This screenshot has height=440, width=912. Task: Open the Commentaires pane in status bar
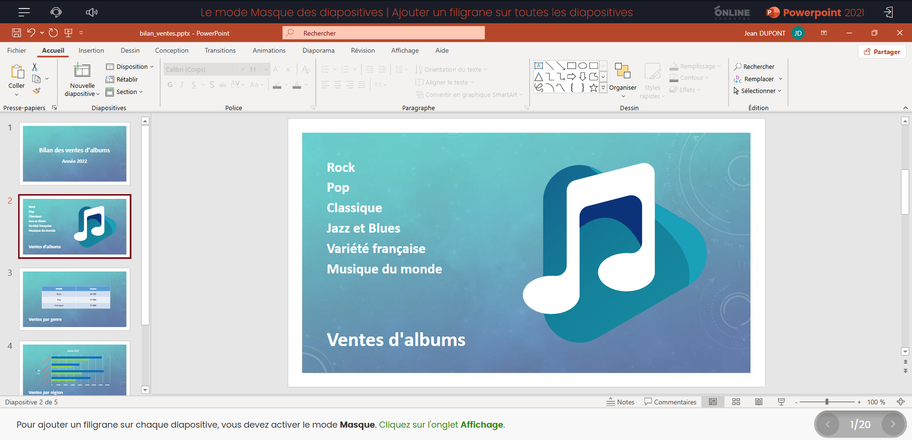click(x=670, y=402)
